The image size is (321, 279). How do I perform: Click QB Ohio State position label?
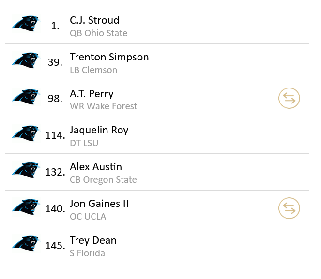98,33
